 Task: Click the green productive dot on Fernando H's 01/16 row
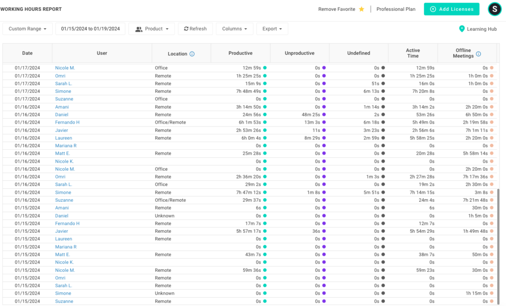(266, 122)
